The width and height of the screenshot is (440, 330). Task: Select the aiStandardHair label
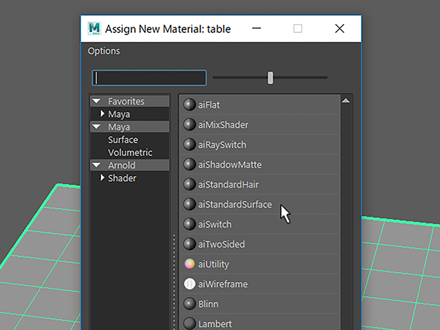pyautogui.click(x=228, y=185)
